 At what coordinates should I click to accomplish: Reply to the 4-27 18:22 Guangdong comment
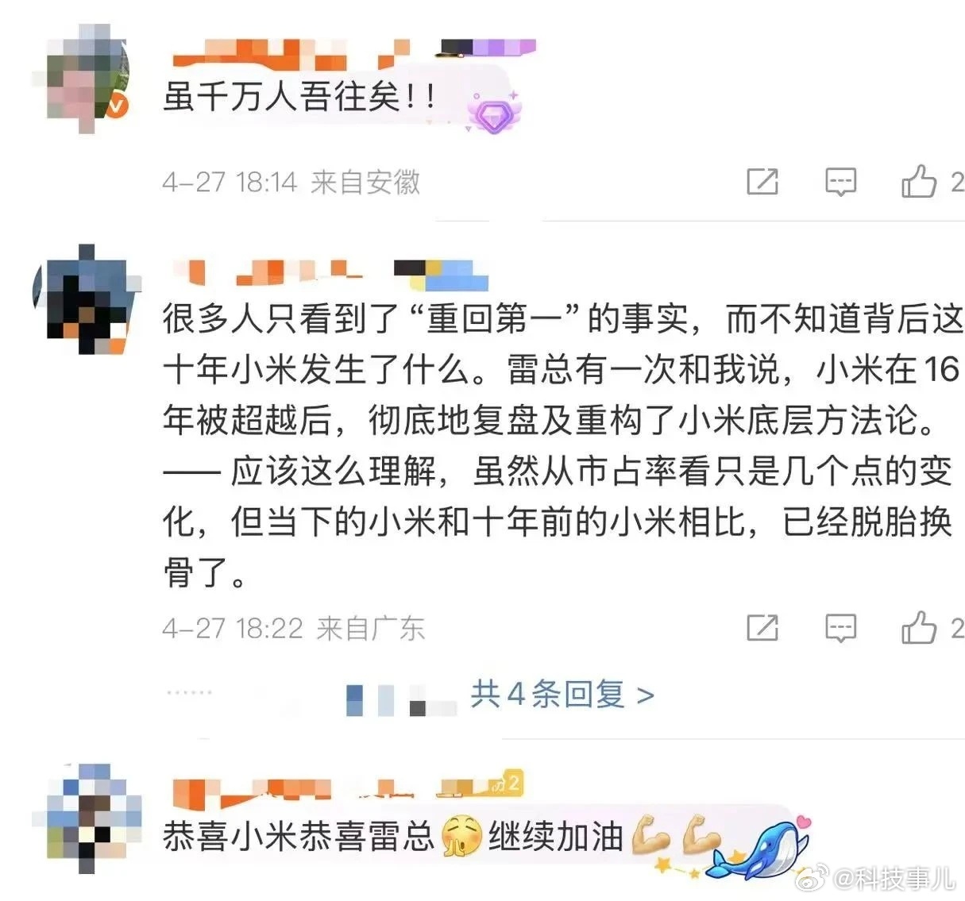[840, 628]
